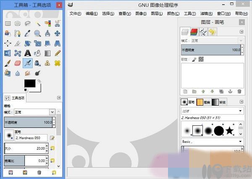Swap foreground and background colors arrow

point(39,81)
